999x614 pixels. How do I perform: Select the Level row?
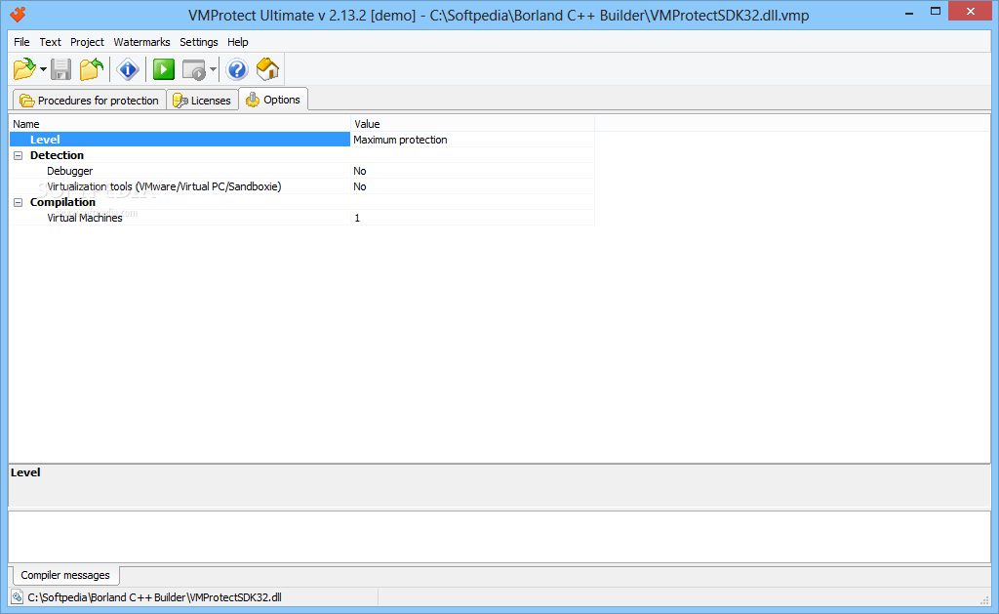pyautogui.click(x=180, y=140)
